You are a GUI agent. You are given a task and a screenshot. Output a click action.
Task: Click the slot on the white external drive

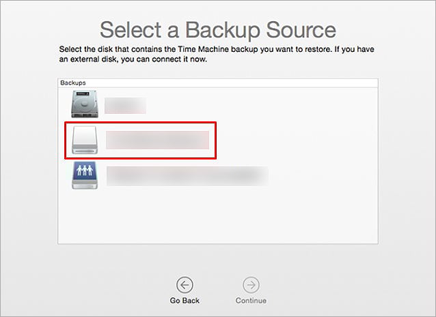[x=85, y=151]
